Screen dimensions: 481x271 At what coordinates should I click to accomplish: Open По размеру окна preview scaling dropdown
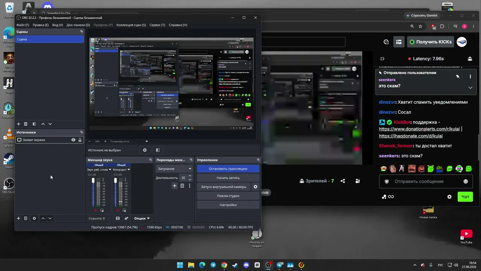pos(129,142)
